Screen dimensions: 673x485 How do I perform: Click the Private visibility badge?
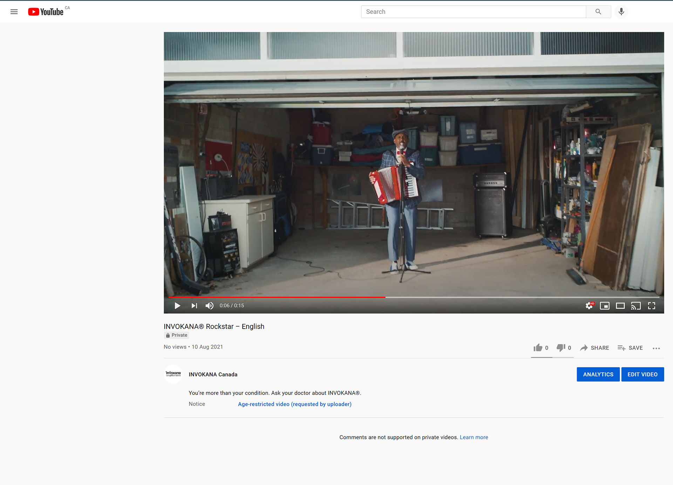click(x=176, y=335)
